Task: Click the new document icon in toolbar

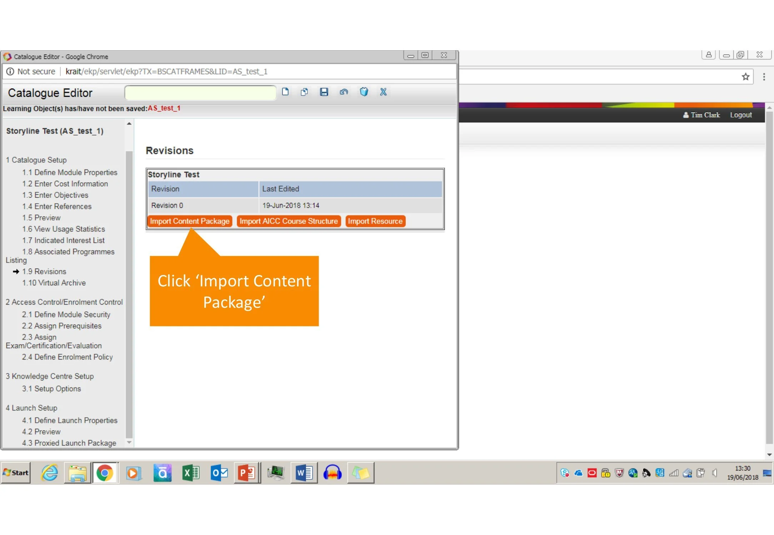Action: 285,92
